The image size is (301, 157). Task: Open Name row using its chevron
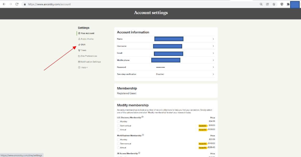[213, 39]
